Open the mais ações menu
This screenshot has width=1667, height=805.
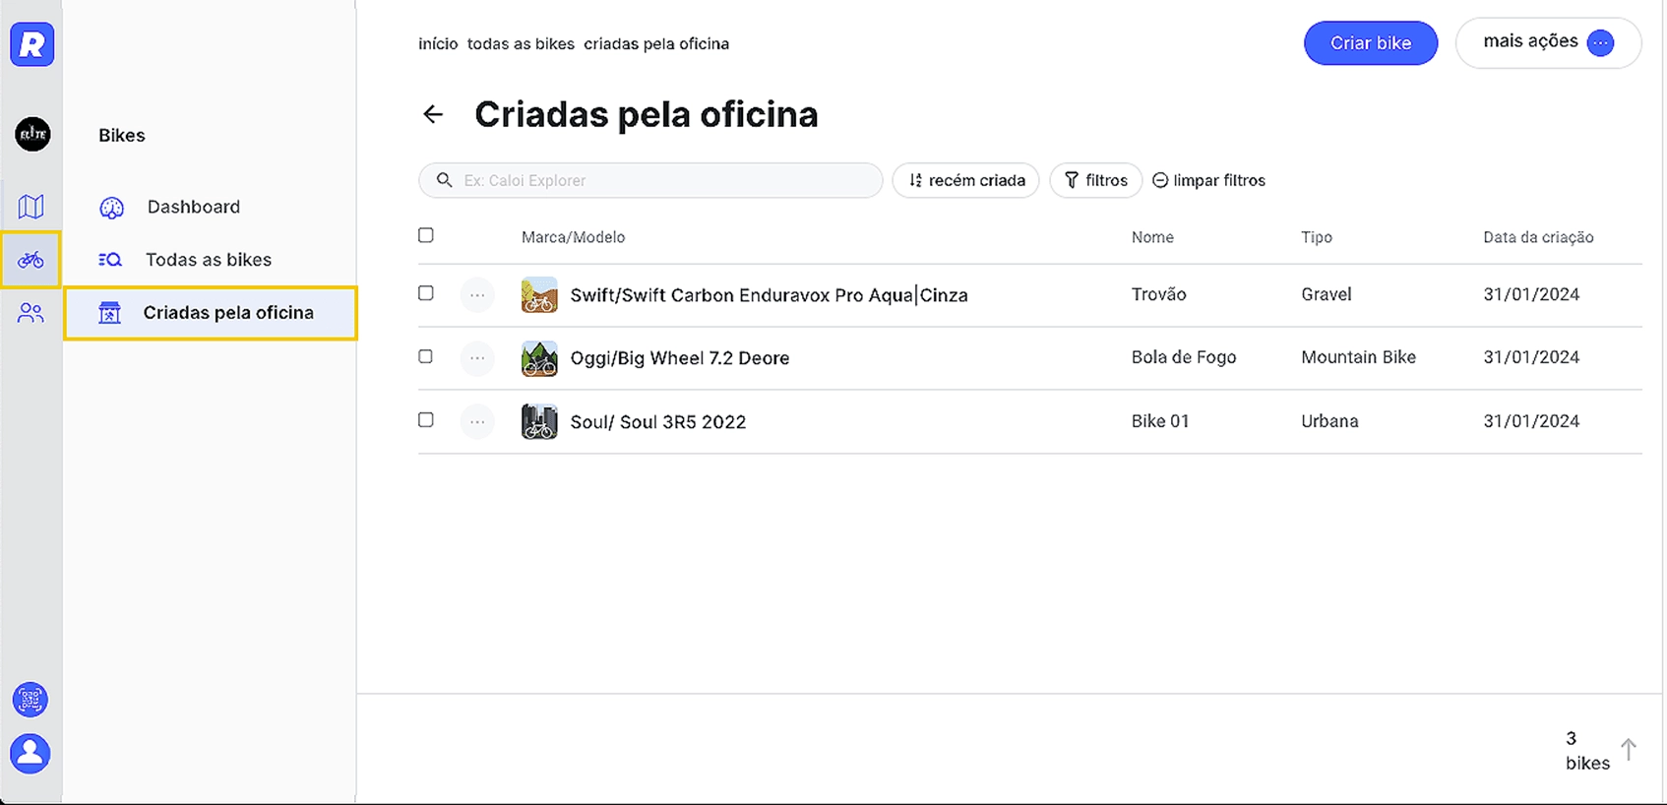point(1548,42)
